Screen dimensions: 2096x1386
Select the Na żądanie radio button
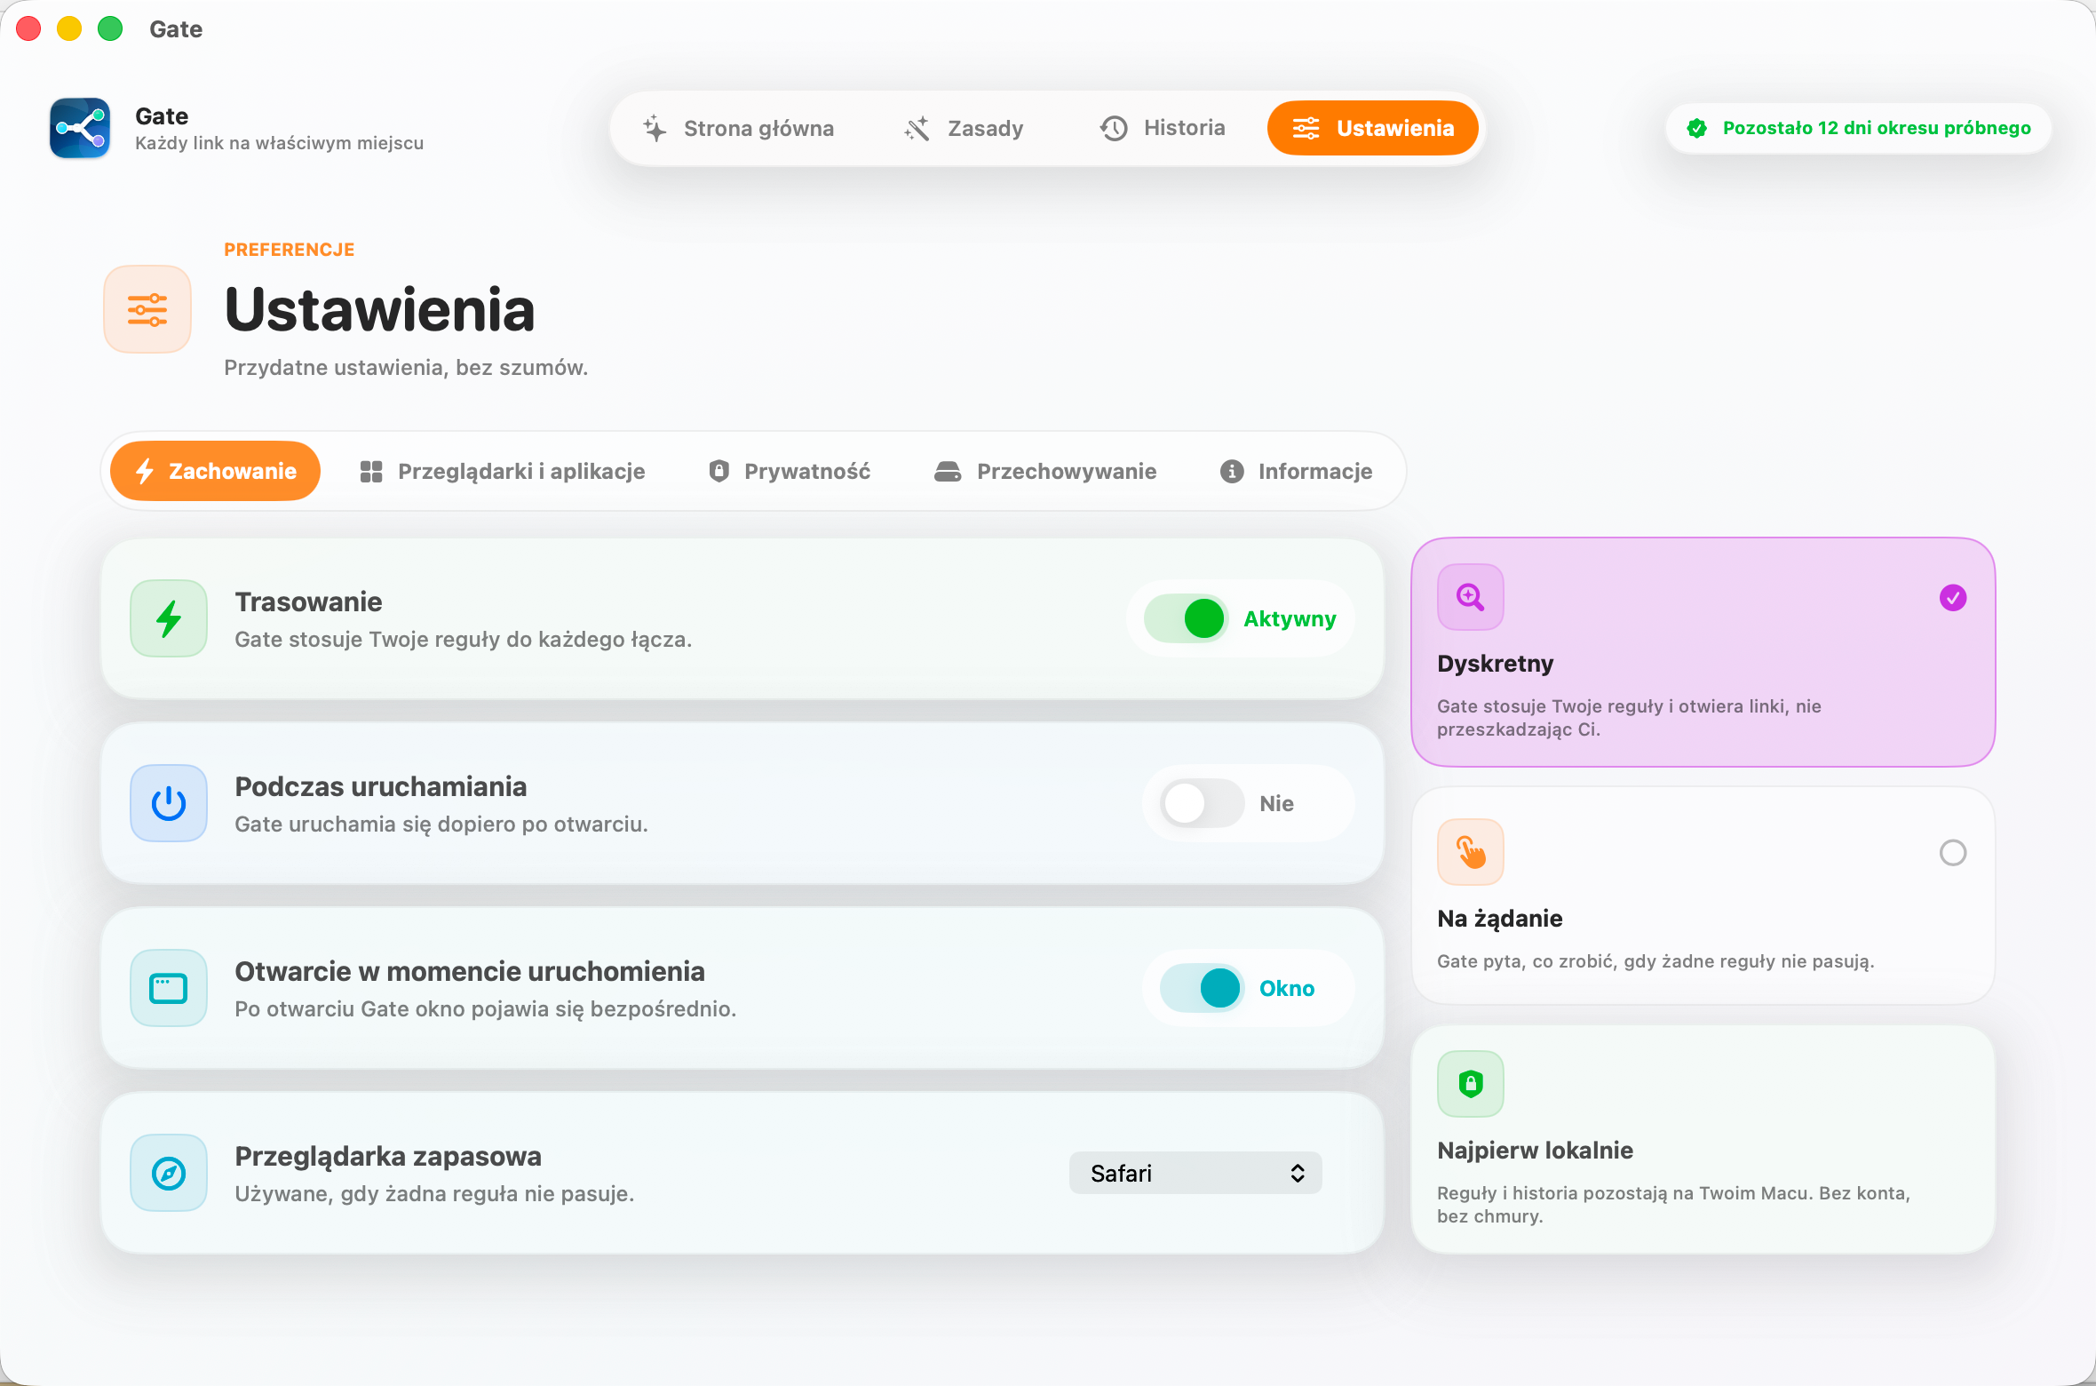coord(1953,853)
